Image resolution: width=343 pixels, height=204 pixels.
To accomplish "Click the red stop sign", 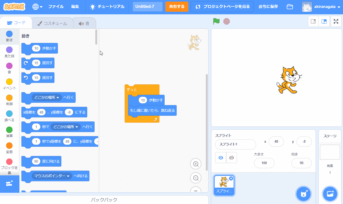I will pyautogui.click(x=226, y=21).
